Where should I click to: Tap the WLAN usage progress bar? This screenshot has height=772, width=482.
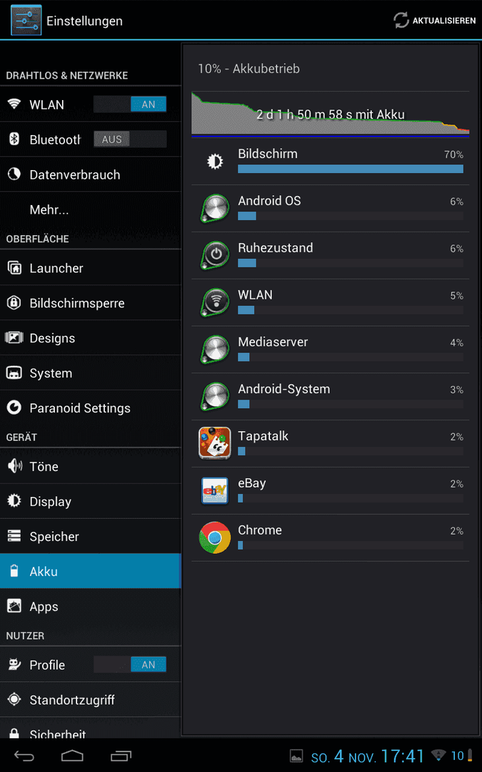350,310
